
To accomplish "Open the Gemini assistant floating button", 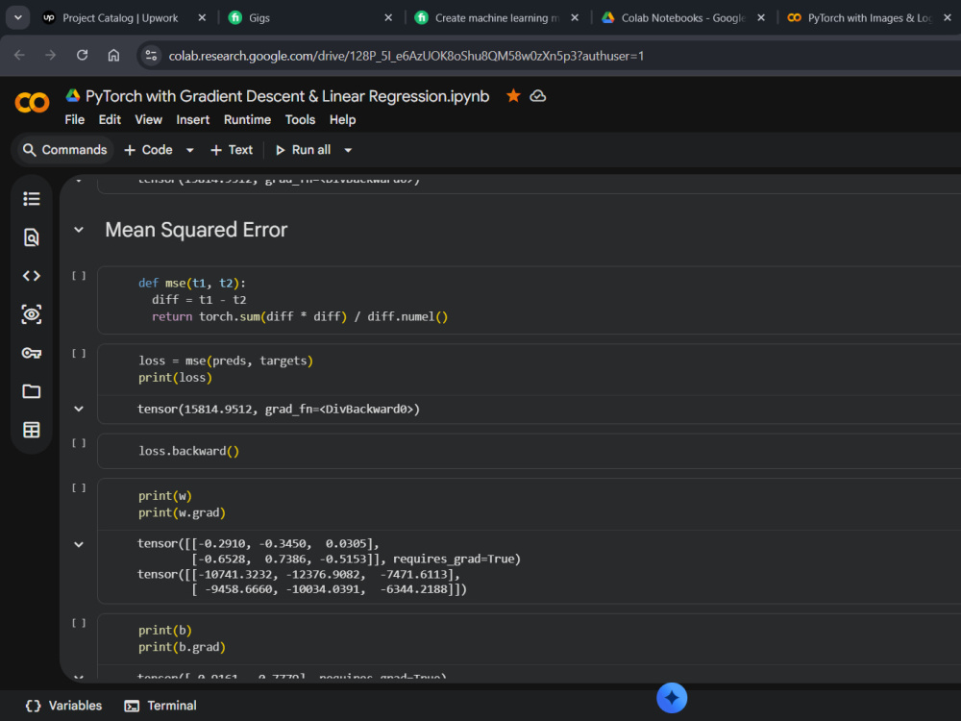I will (x=672, y=698).
